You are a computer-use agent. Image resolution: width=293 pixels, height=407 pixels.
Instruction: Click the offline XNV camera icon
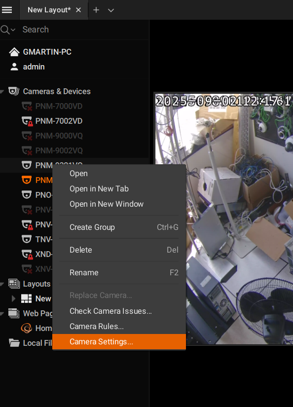(x=27, y=269)
